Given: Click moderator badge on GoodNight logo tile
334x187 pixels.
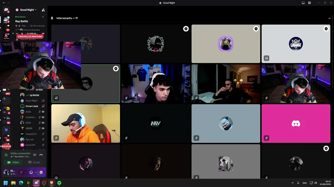Looking at the screenshot, I should tap(326, 29).
